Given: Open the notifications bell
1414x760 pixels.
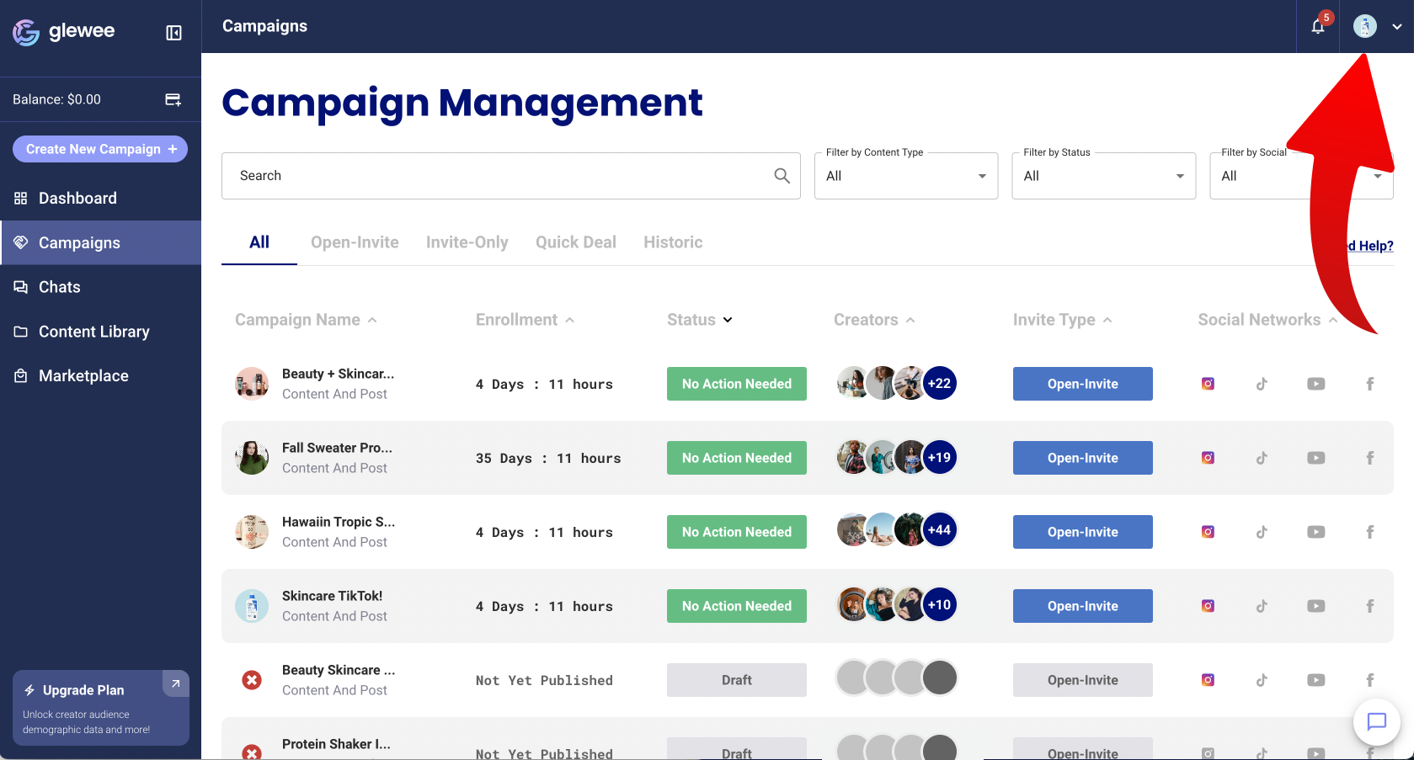Looking at the screenshot, I should [1318, 26].
